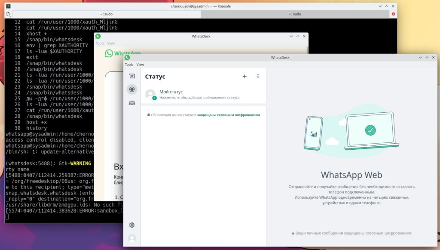Screen dimensions: 440x250
Task: Select the Status icon in sidebar
Action: click(x=132, y=90)
